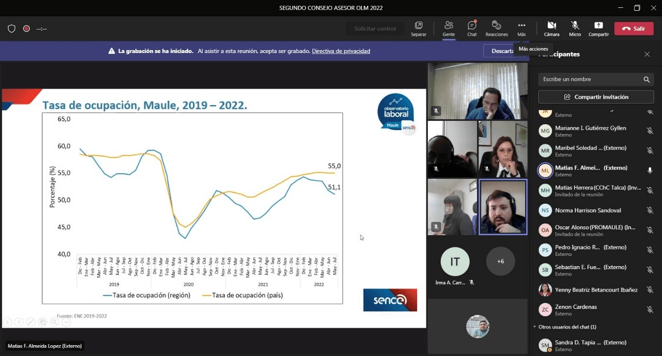Collapse Otros usuarios del chat section
Image resolution: width=662 pixels, height=356 pixels.
[534, 327]
